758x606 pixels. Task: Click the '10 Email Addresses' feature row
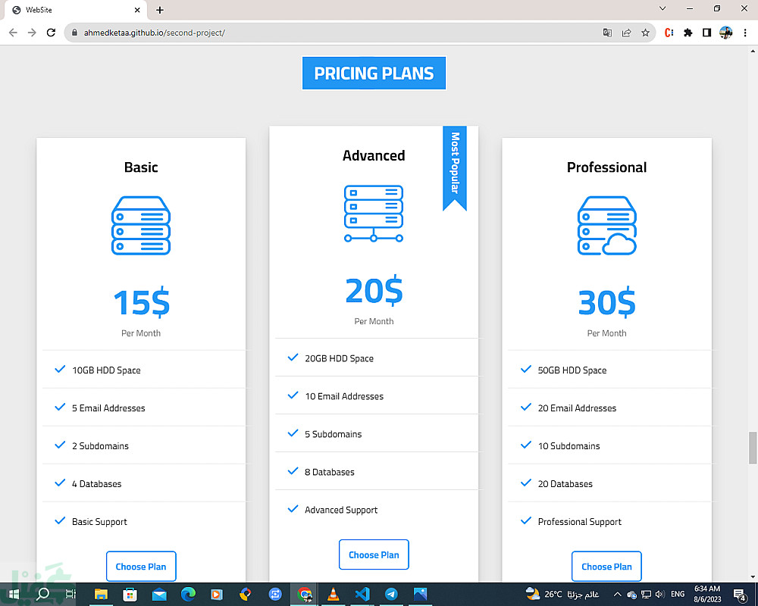(377, 395)
